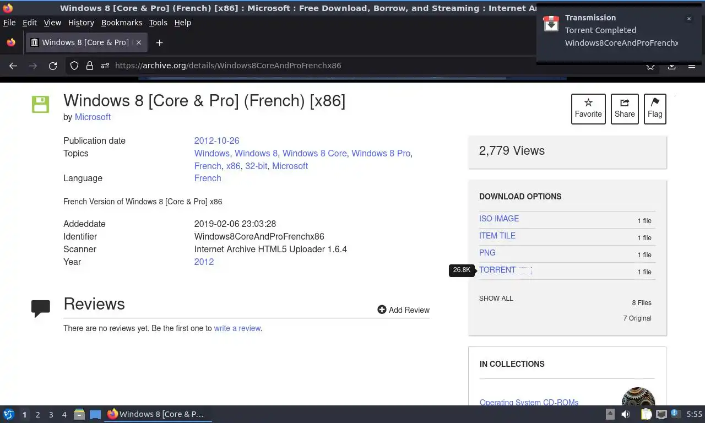The height and width of the screenshot is (423, 705).
Task: Click the Transmission notification icon
Action: pyautogui.click(x=551, y=23)
